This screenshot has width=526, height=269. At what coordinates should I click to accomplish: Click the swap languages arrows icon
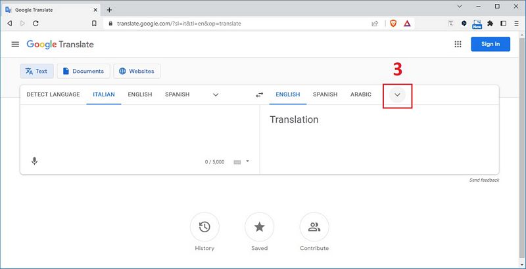(x=259, y=94)
